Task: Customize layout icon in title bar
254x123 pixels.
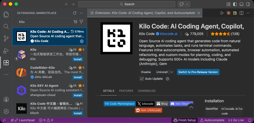Action: 228,4
